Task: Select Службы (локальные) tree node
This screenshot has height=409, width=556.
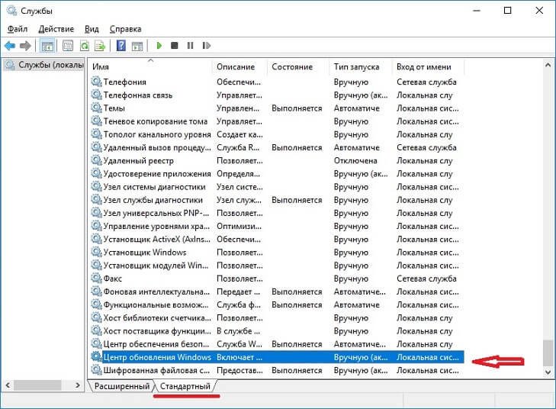Action: 44,65
